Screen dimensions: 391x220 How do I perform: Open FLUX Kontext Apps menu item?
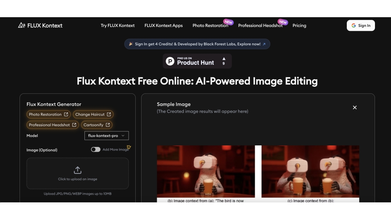click(163, 25)
